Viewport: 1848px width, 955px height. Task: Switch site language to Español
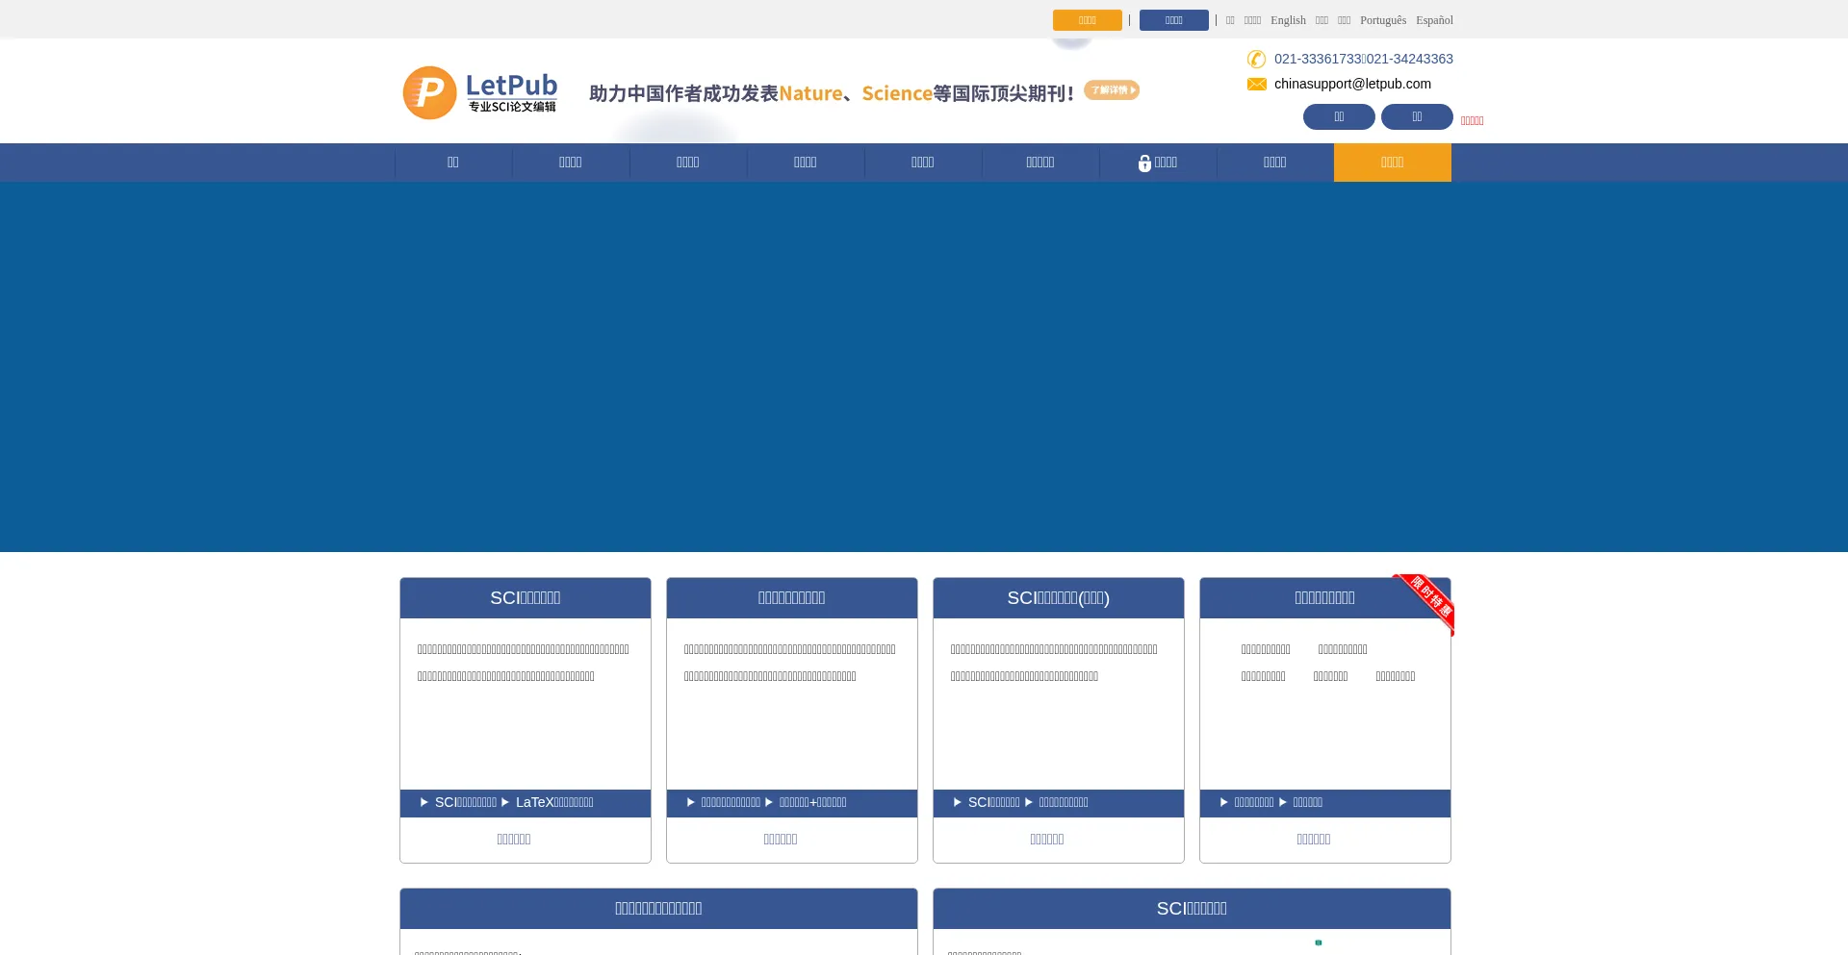pos(1434,20)
